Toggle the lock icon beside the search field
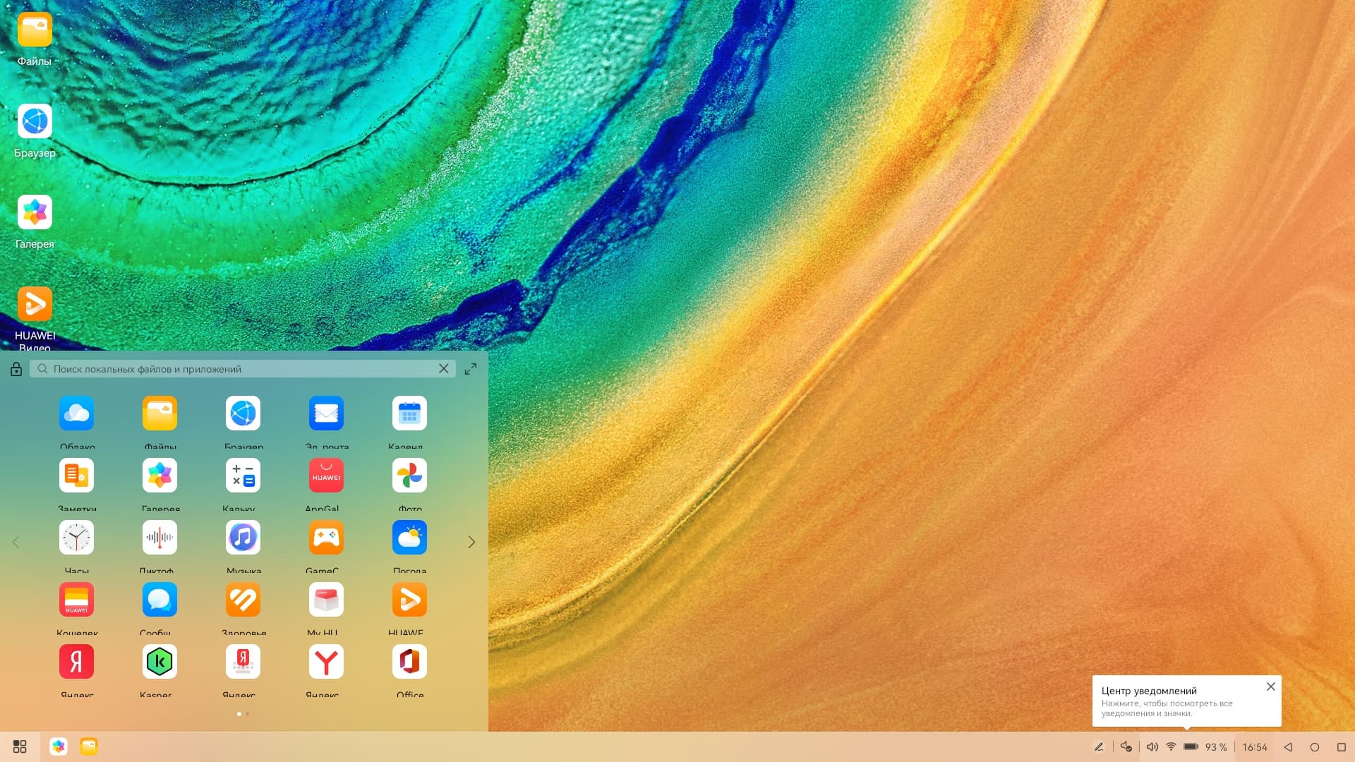The image size is (1355, 762). point(16,369)
